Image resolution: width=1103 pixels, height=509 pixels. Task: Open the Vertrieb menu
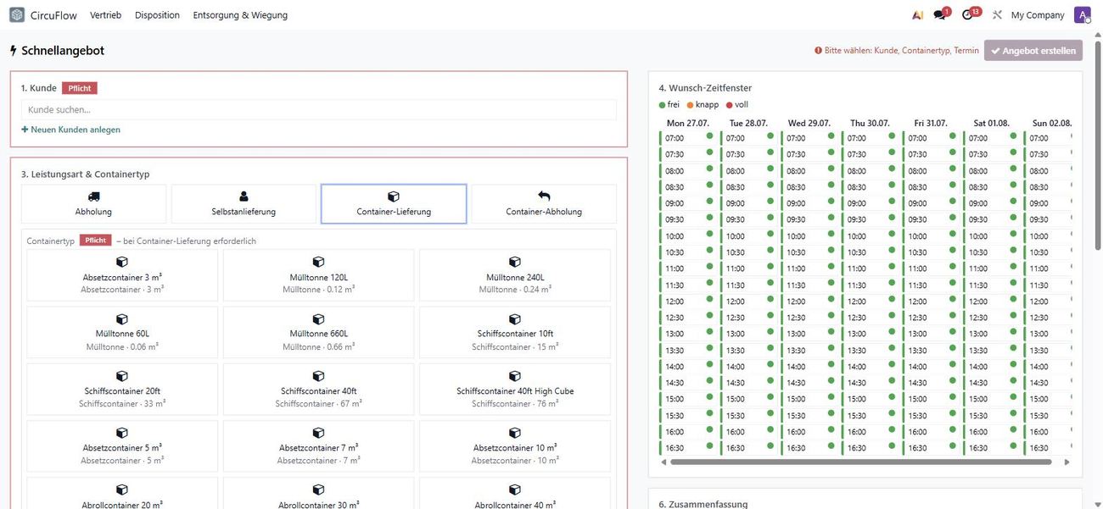coord(105,15)
